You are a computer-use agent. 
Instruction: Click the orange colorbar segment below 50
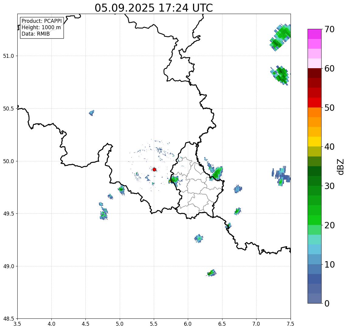(x=315, y=112)
